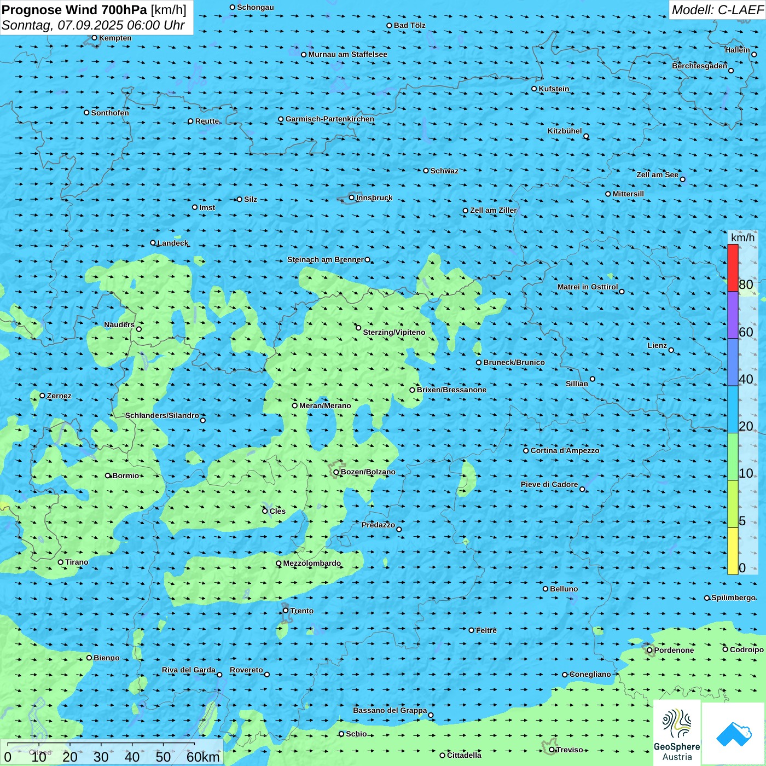Click the red 80 km/h legend color
The width and height of the screenshot is (766, 766).
pos(733,268)
